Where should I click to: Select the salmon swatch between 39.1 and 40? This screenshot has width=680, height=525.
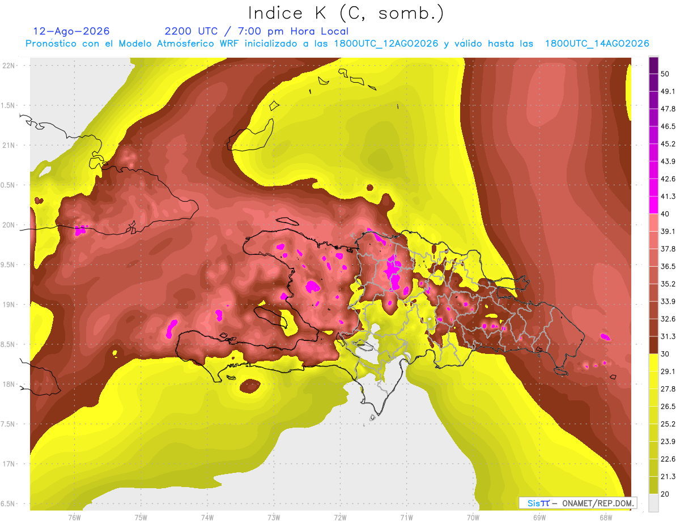tap(653, 223)
